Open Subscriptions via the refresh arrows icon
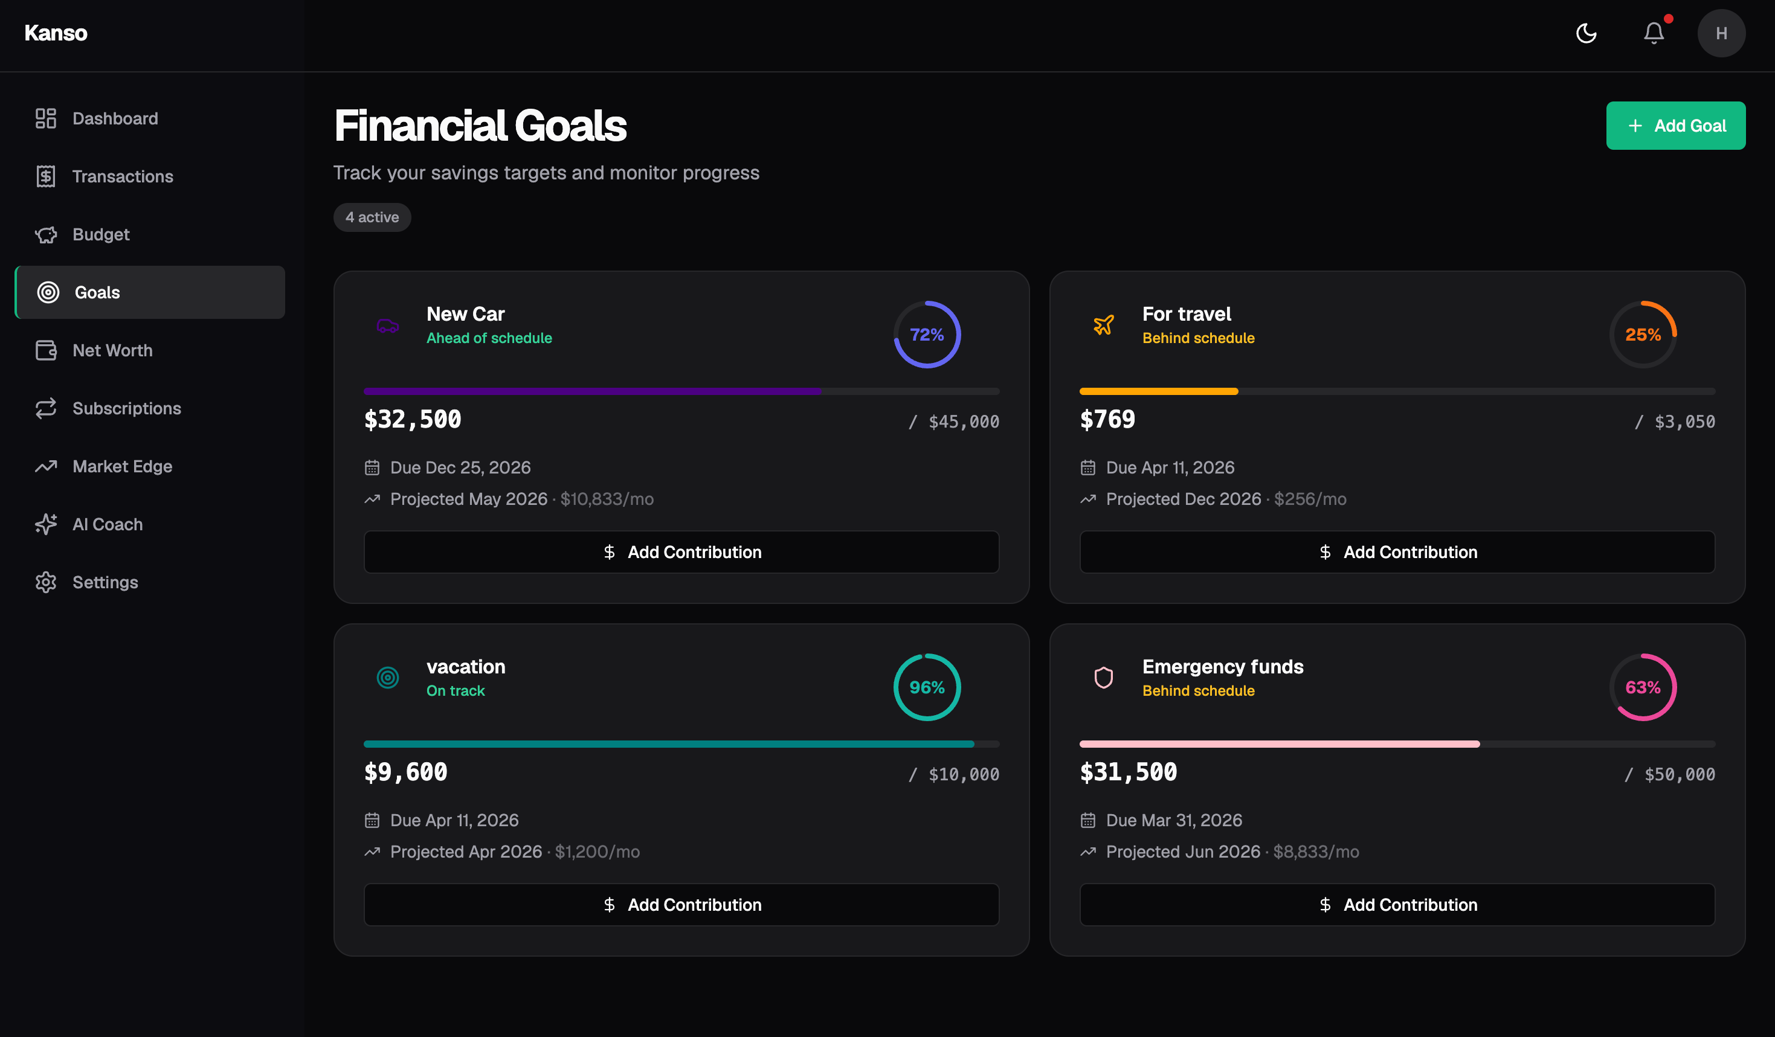Screen dimensions: 1775x1037 [x=45, y=408]
